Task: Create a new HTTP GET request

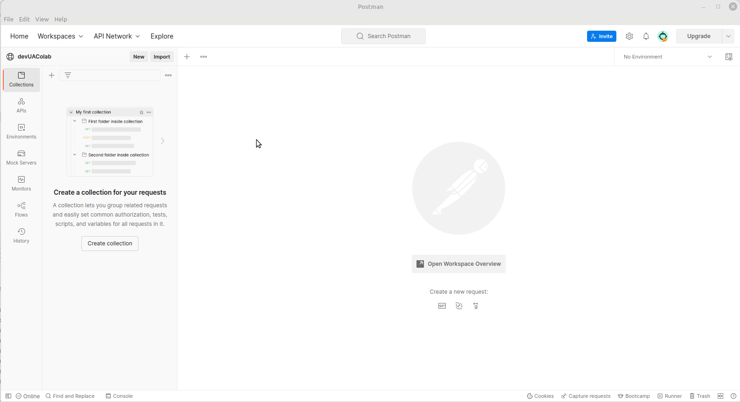Action: (x=442, y=306)
